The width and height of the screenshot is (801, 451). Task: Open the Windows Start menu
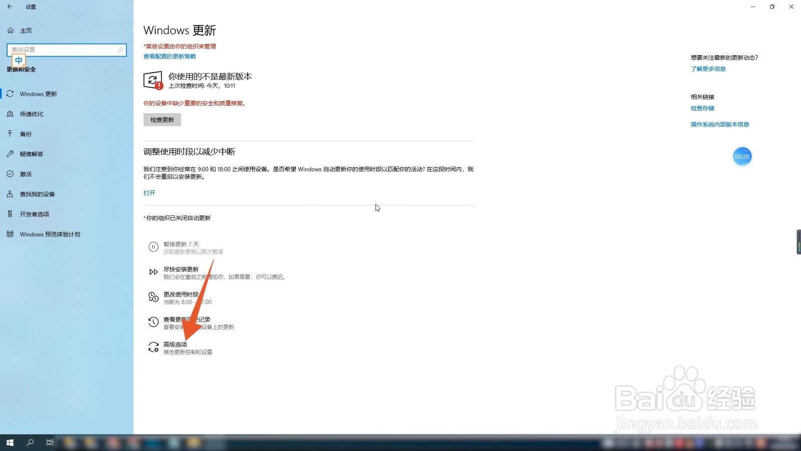(10, 442)
